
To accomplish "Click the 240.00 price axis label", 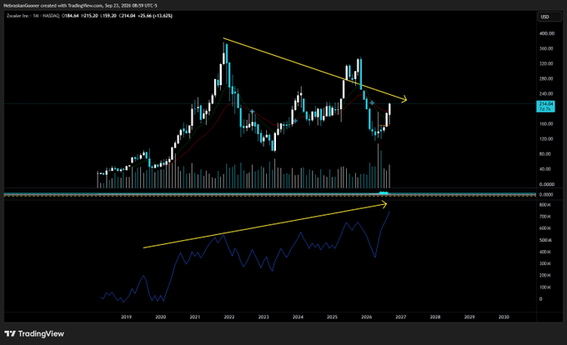I will 546,93.
